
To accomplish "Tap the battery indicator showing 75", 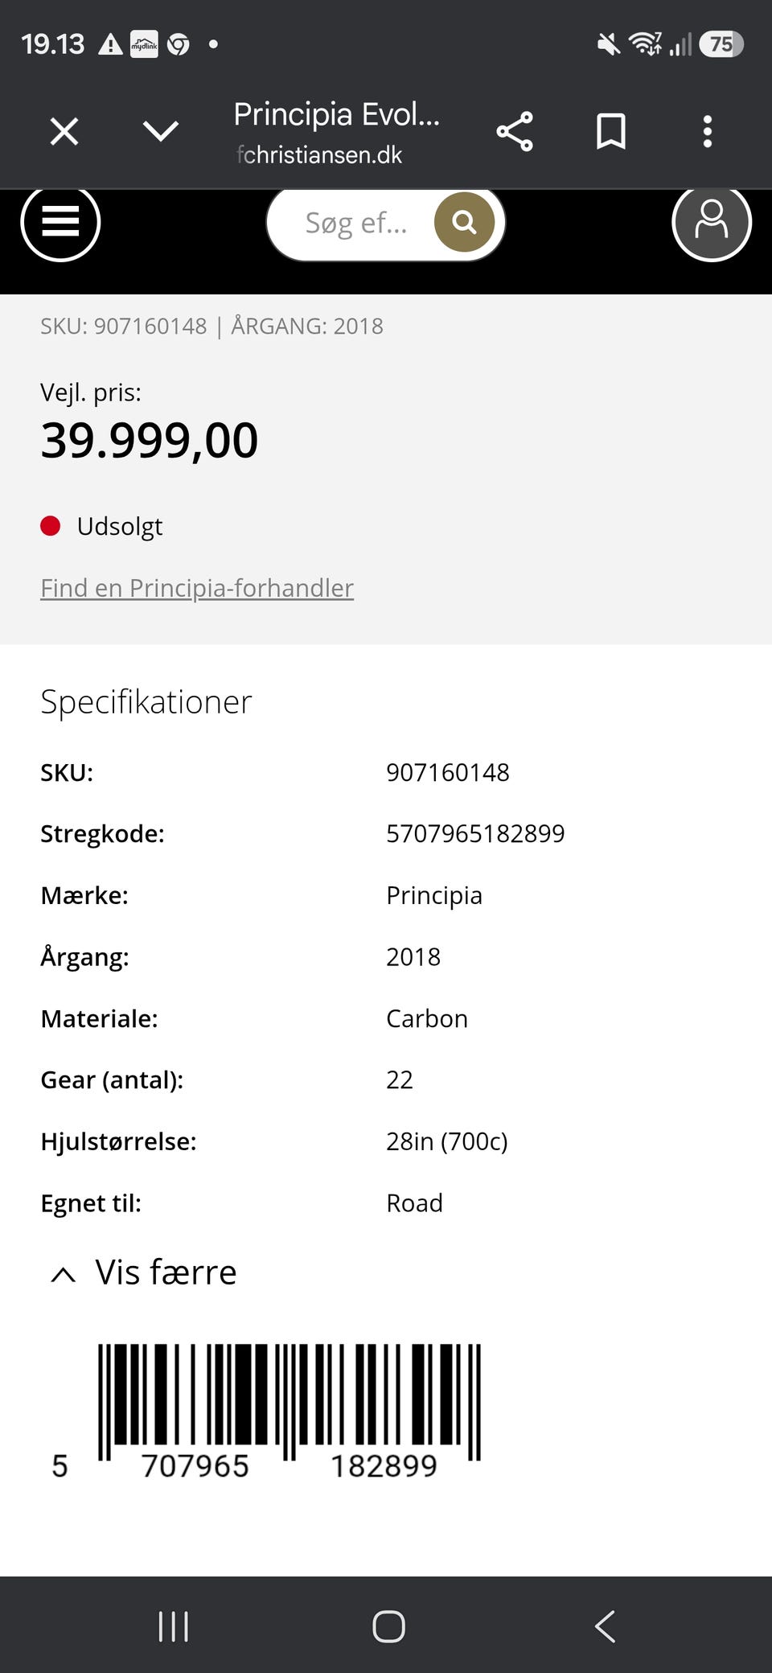I will pyautogui.click(x=721, y=43).
